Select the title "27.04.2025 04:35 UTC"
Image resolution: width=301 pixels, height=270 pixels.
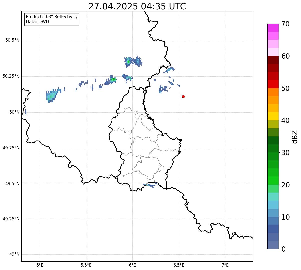(x=137, y=6)
